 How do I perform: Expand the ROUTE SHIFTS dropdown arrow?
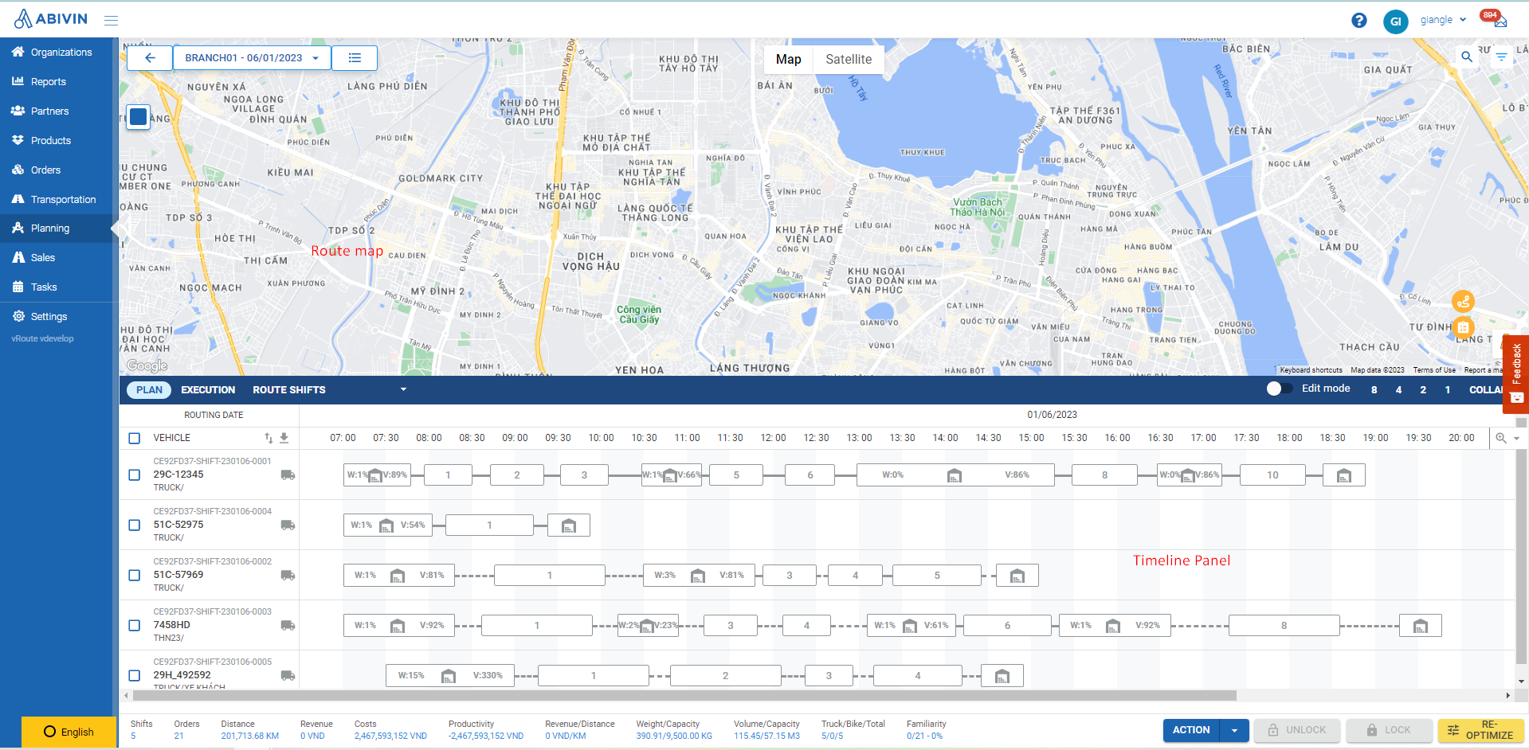[403, 389]
